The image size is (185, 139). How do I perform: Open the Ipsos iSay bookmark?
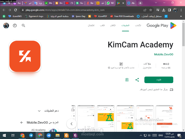[x=79, y=16]
